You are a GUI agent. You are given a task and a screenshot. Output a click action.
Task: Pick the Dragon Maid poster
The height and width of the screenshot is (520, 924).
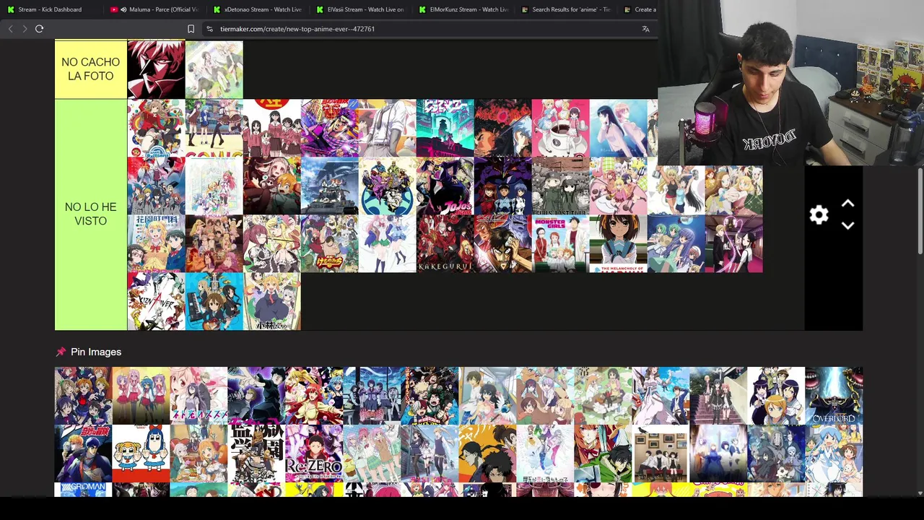click(x=271, y=301)
